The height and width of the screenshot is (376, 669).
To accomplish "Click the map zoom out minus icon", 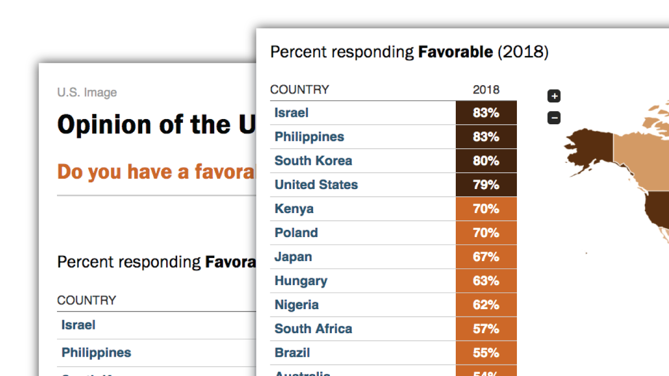I will tap(554, 118).
